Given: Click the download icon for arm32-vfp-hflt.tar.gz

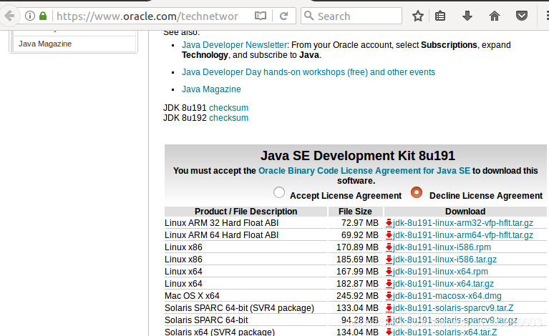Looking at the screenshot, I should [x=389, y=223].
